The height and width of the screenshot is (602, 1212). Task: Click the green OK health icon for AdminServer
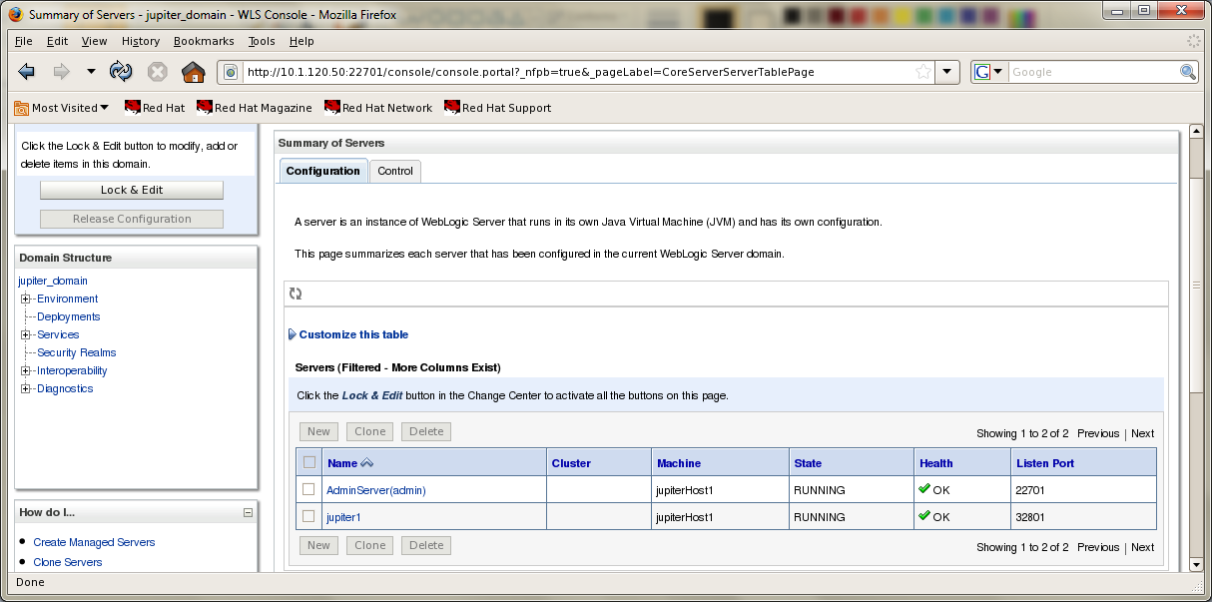coord(923,489)
